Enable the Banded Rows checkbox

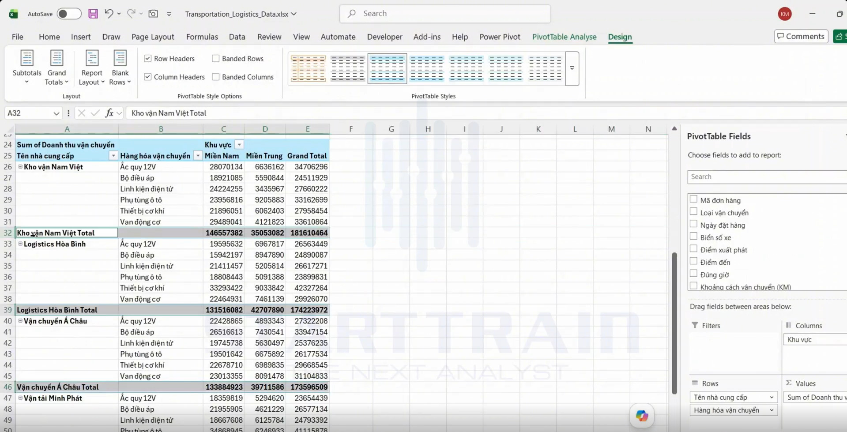(215, 58)
